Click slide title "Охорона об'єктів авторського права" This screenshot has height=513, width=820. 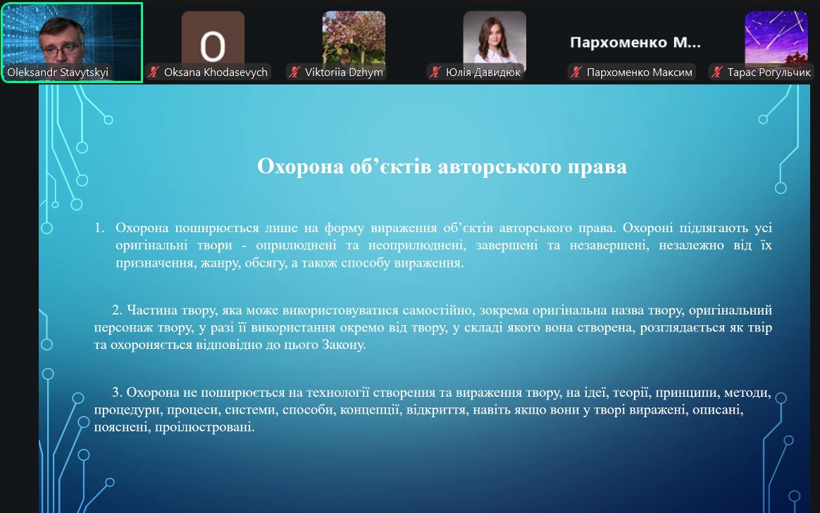[442, 167]
